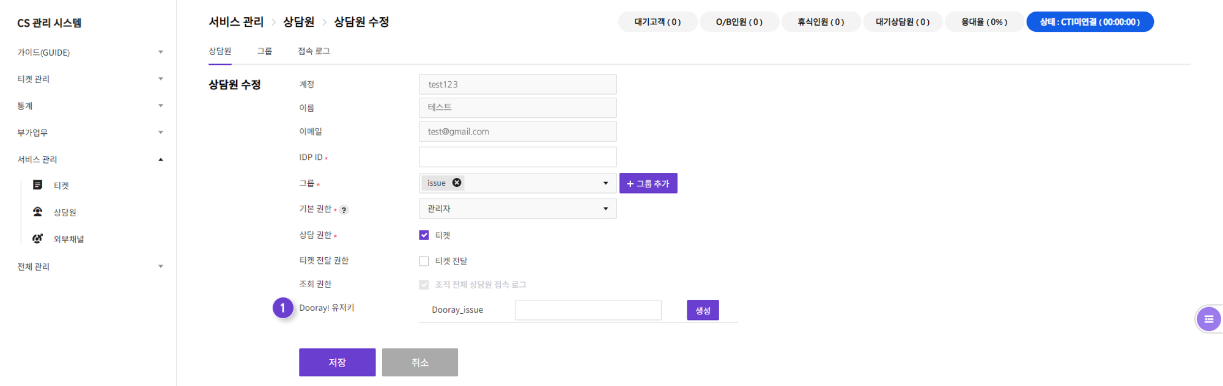Check the 티켓 상담 권한 checkbox
This screenshot has height=386, width=1223.
coord(424,235)
